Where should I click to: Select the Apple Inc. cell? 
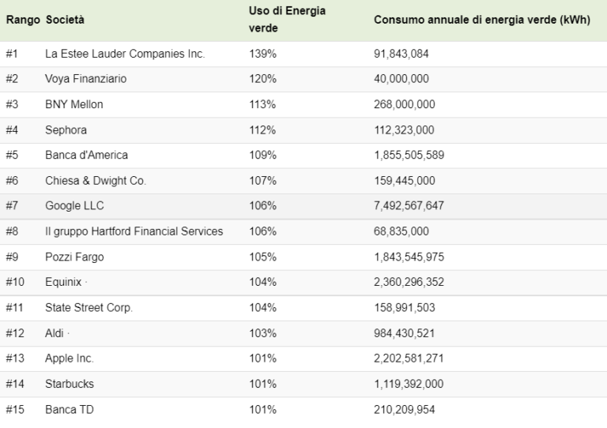tap(70, 359)
